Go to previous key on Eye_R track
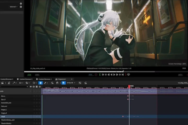The image size is (188, 125). click(x=34, y=99)
